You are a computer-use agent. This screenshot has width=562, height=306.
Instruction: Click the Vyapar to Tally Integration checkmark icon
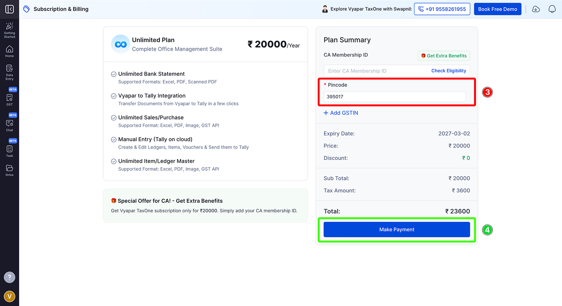[114, 96]
